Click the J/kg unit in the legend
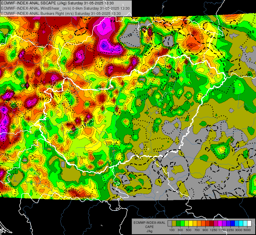Image resolution: width=256 pixels, height=235 pixels. pyautogui.click(x=149, y=231)
